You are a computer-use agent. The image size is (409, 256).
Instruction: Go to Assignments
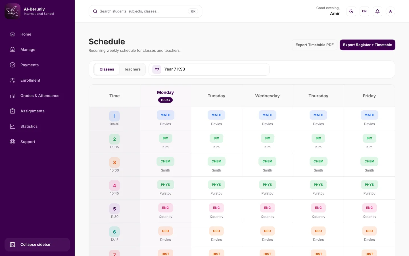(x=37, y=111)
